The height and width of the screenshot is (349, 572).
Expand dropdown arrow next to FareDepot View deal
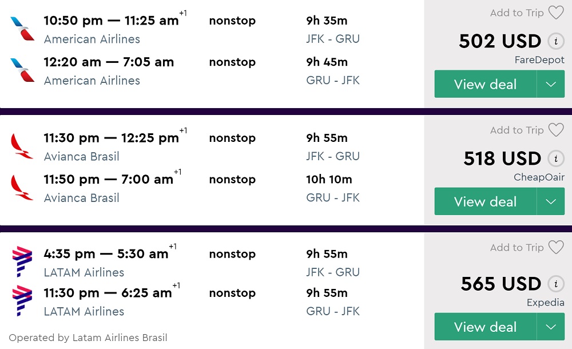551,84
